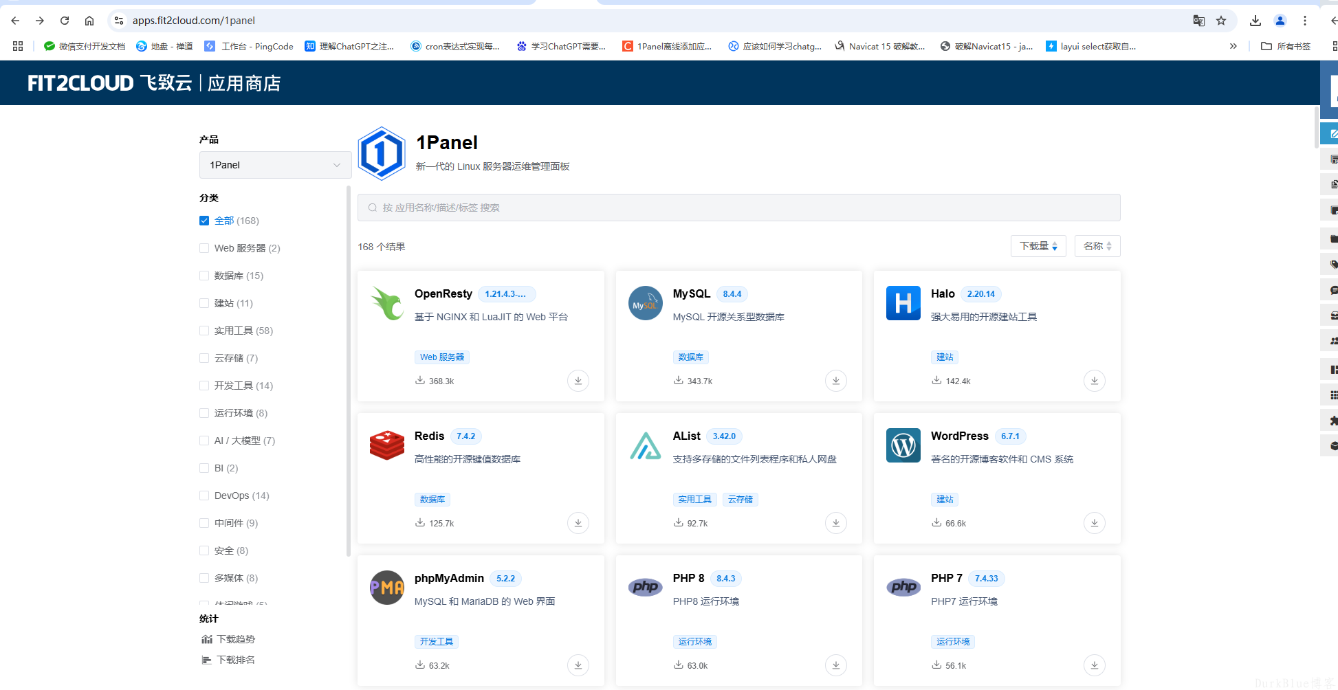
Task: Check the 云存储 (7) category
Action: (204, 358)
